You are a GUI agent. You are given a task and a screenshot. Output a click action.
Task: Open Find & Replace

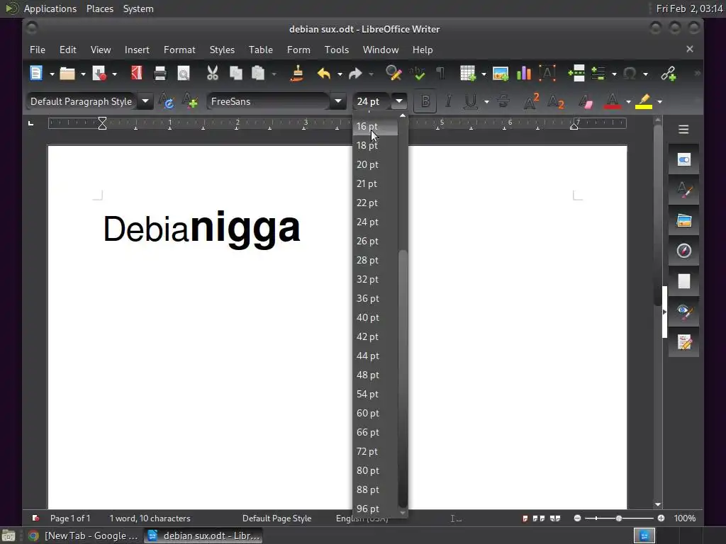[393, 73]
